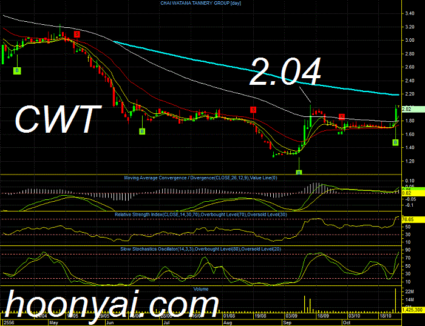Click the green B buy marker in April

pos(17,71)
